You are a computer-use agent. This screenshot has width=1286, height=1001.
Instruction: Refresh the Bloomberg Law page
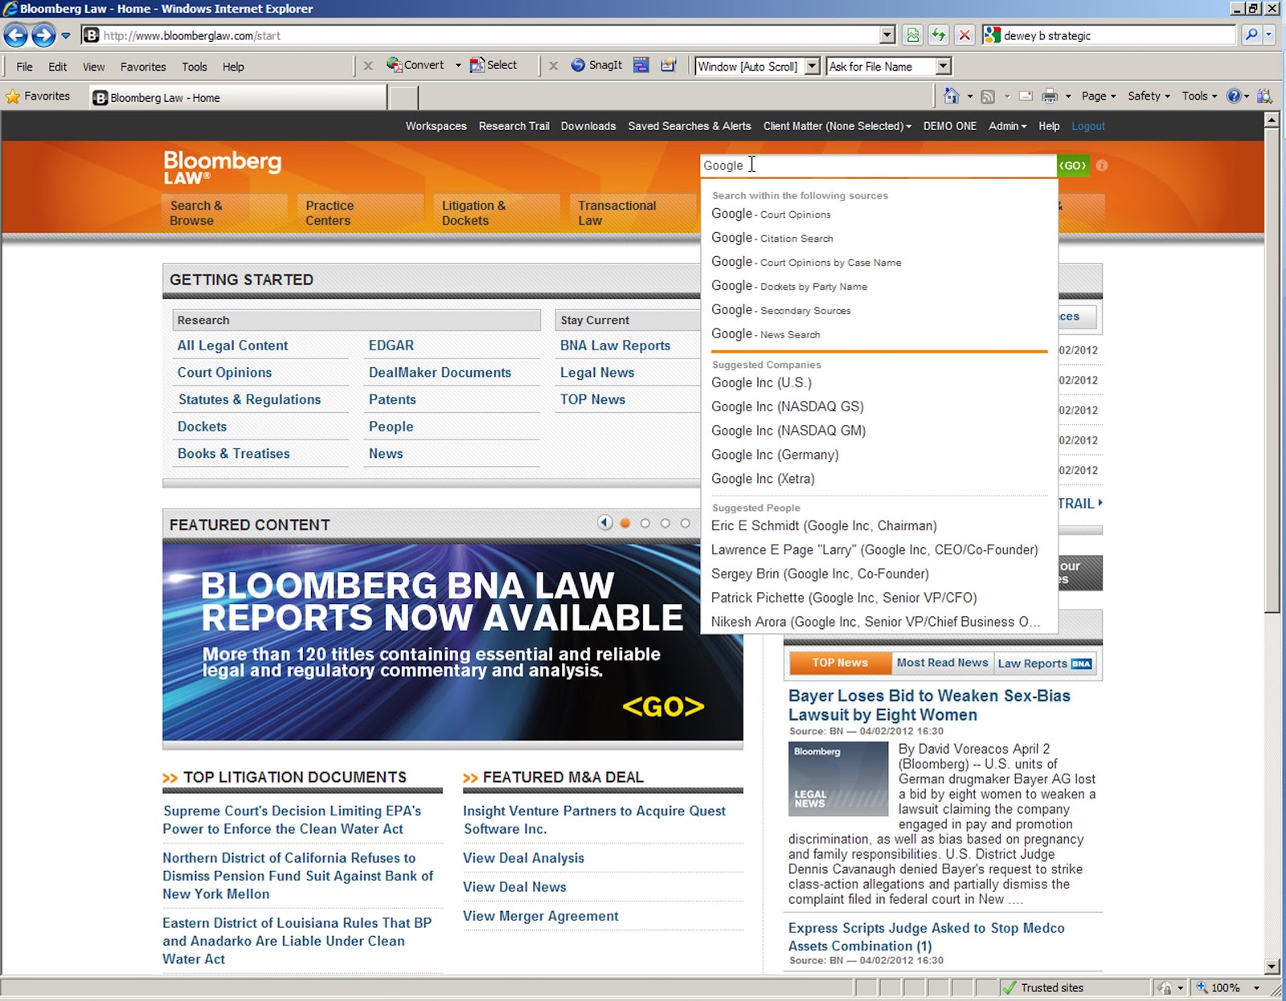coord(939,35)
